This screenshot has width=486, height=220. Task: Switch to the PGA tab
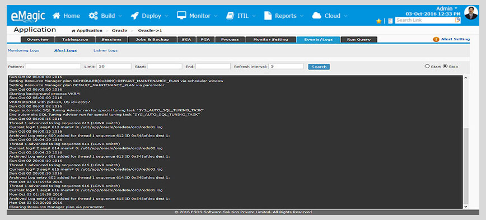coord(205,40)
